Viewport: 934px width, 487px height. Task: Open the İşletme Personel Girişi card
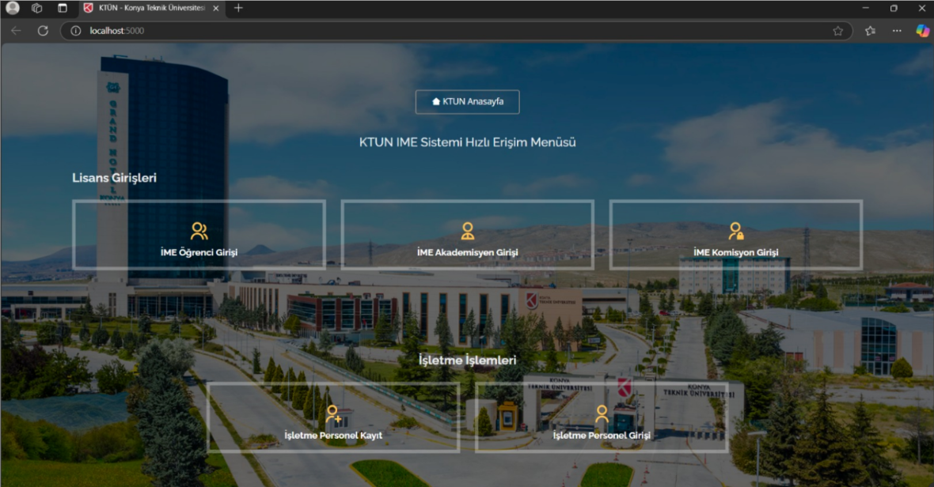602,417
